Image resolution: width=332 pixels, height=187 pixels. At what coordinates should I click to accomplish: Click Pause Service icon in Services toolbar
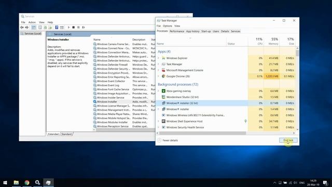[x=78, y=28]
